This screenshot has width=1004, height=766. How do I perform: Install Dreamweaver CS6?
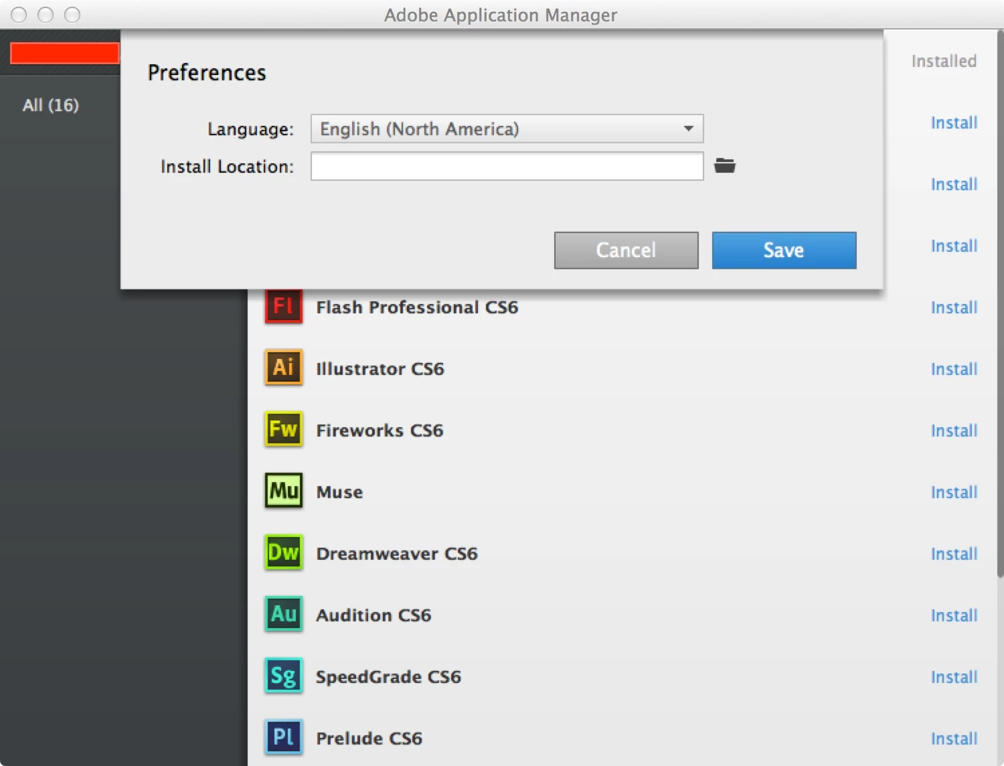coord(954,554)
